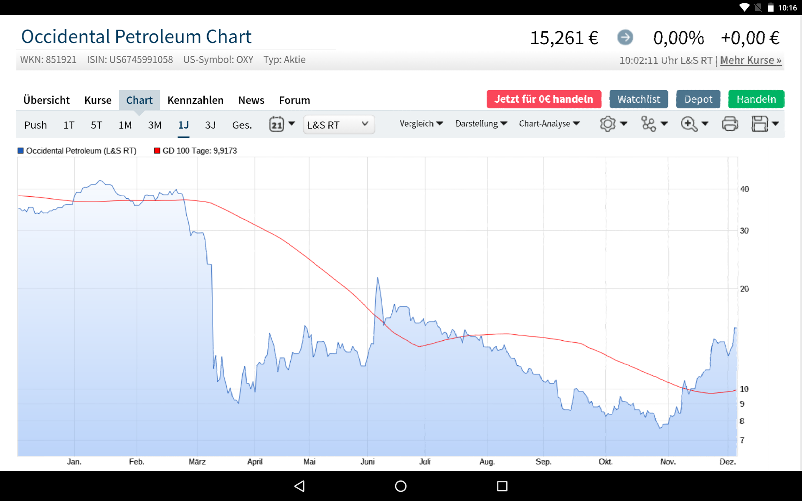
Task: Open the share connections icon
Action: tap(648, 124)
